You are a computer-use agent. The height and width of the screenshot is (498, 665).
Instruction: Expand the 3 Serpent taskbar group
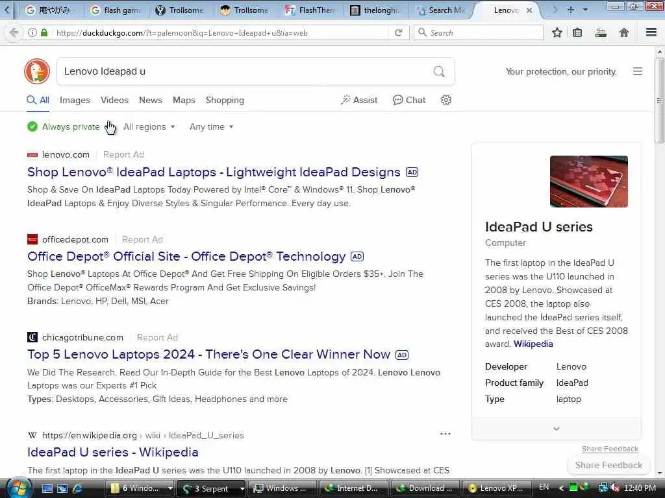(242, 488)
